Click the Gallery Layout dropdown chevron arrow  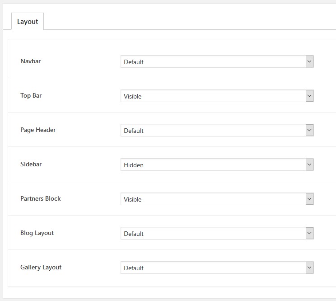tap(309, 268)
